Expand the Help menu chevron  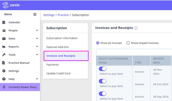tap(37, 79)
